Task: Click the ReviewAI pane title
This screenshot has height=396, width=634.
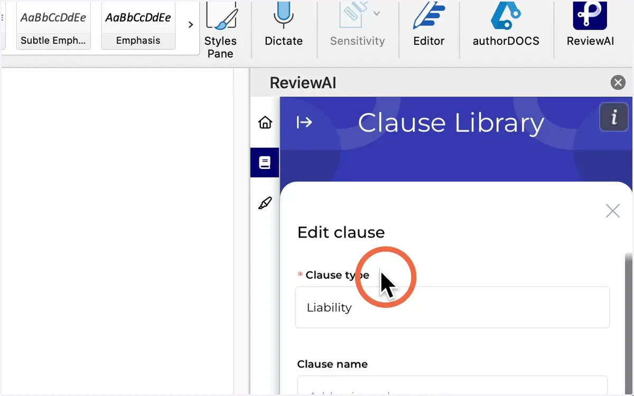Action: 303,83
